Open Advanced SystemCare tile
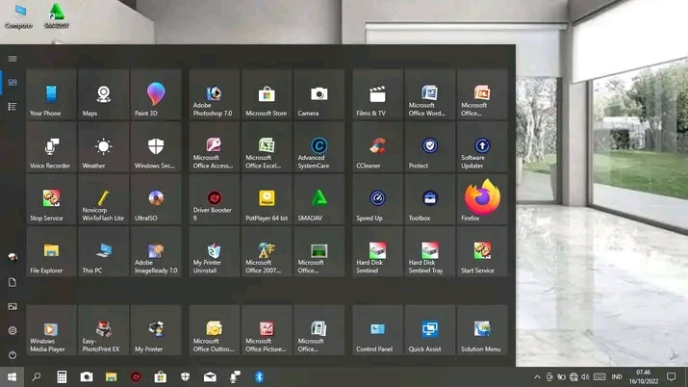This screenshot has height=387, width=688. pyautogui.click(x=319, y=147)
